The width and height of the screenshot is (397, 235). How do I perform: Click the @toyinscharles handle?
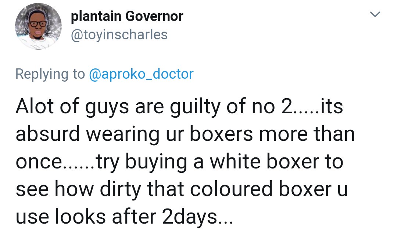[119, 35]
